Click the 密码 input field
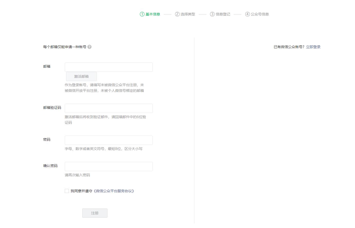Image resolution: width=355 pixels, height=228 pixels. click(x=108, y=140)
